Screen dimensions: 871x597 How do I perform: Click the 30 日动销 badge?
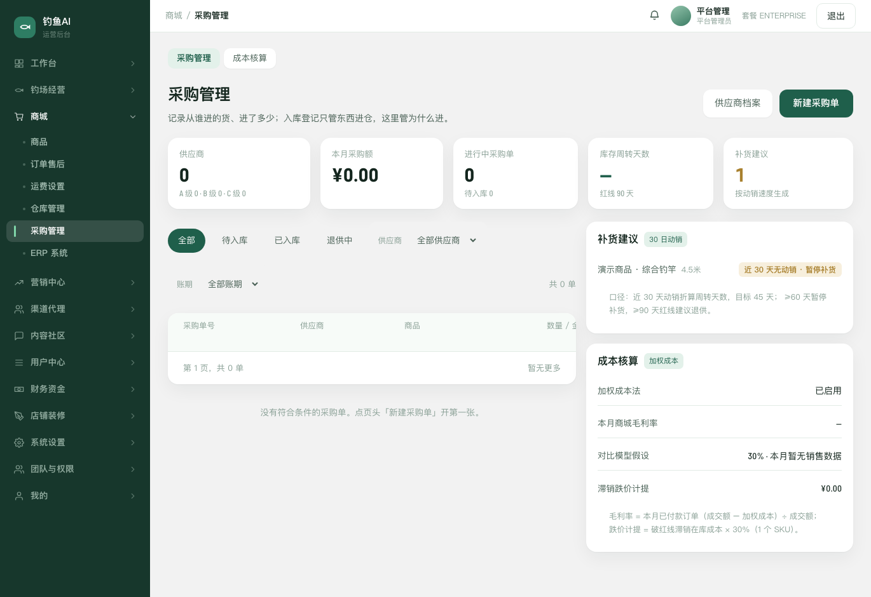tap(666, 239)
